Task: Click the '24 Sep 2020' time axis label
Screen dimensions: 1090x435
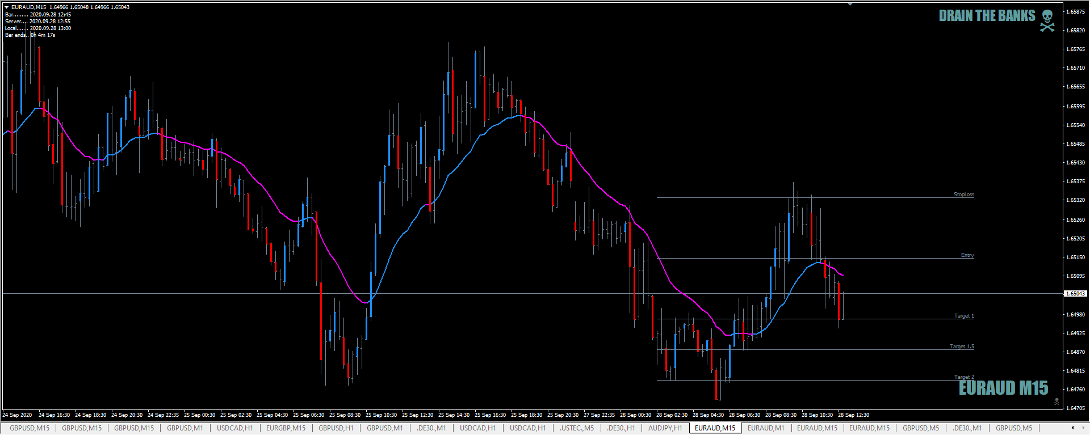Action: click(17, 415)
